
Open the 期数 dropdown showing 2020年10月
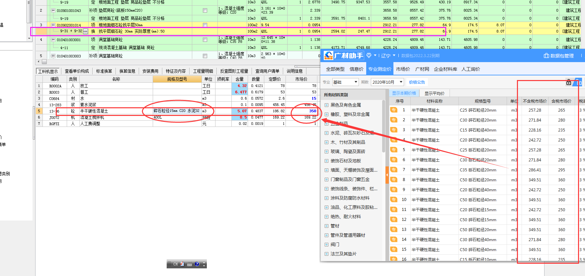[387, 82]
